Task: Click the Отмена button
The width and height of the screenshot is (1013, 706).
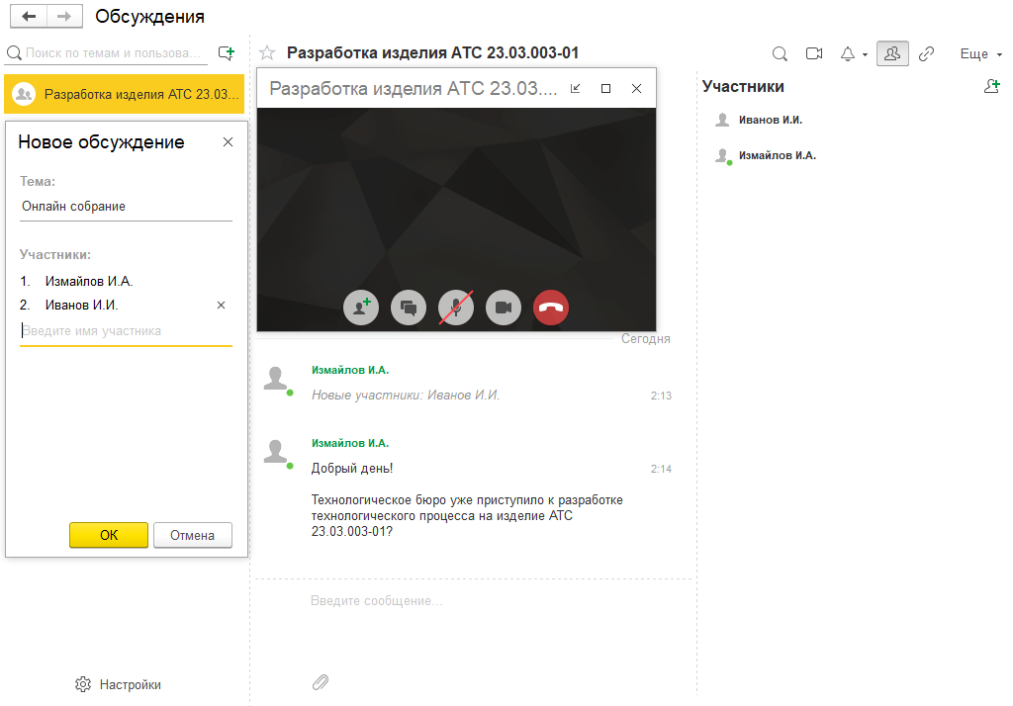Action: pyautogui.click(x=192, y=535)
